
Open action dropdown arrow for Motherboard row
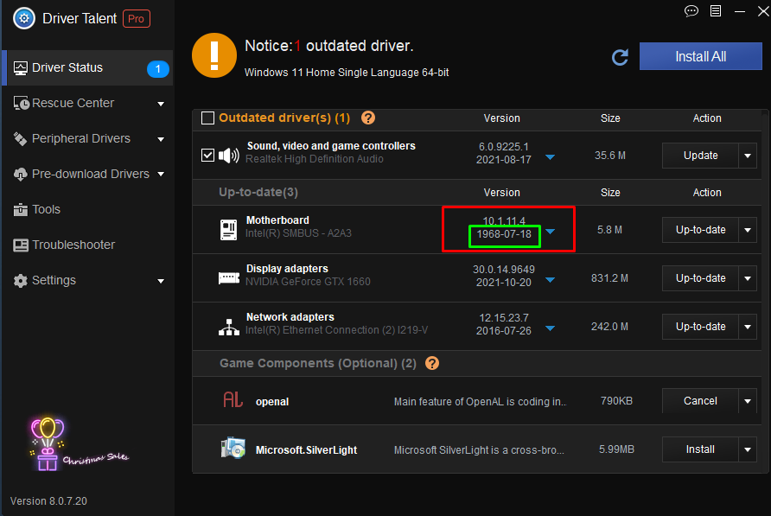pos(748,230)
